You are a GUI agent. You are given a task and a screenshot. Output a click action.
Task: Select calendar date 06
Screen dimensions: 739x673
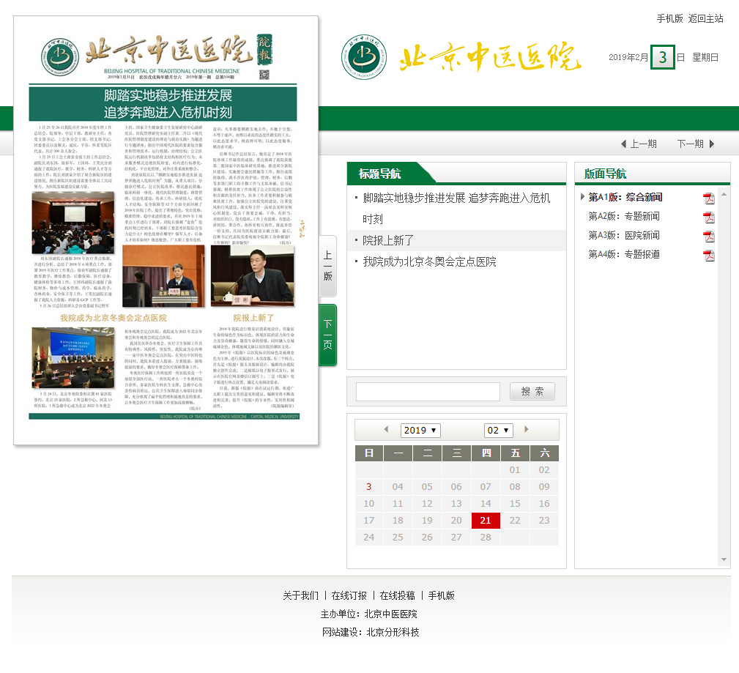click(456, 487)
